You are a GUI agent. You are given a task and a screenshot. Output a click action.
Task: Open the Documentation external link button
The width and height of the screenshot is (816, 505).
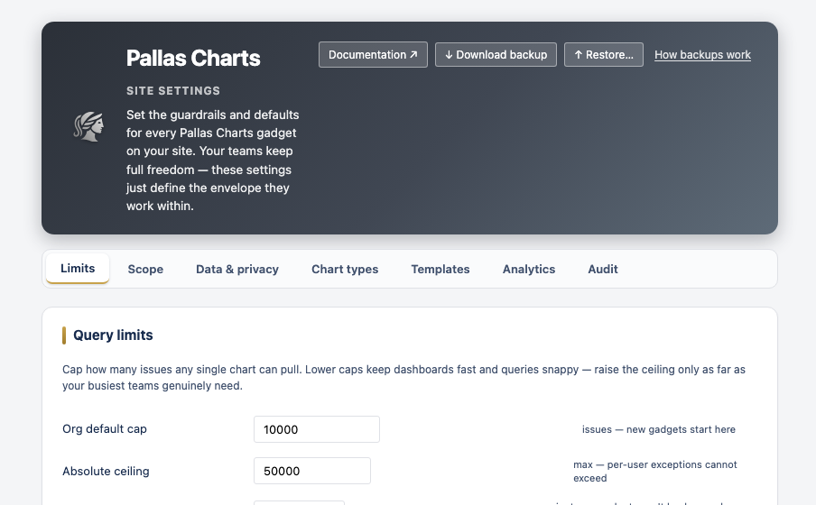[373, 55]
